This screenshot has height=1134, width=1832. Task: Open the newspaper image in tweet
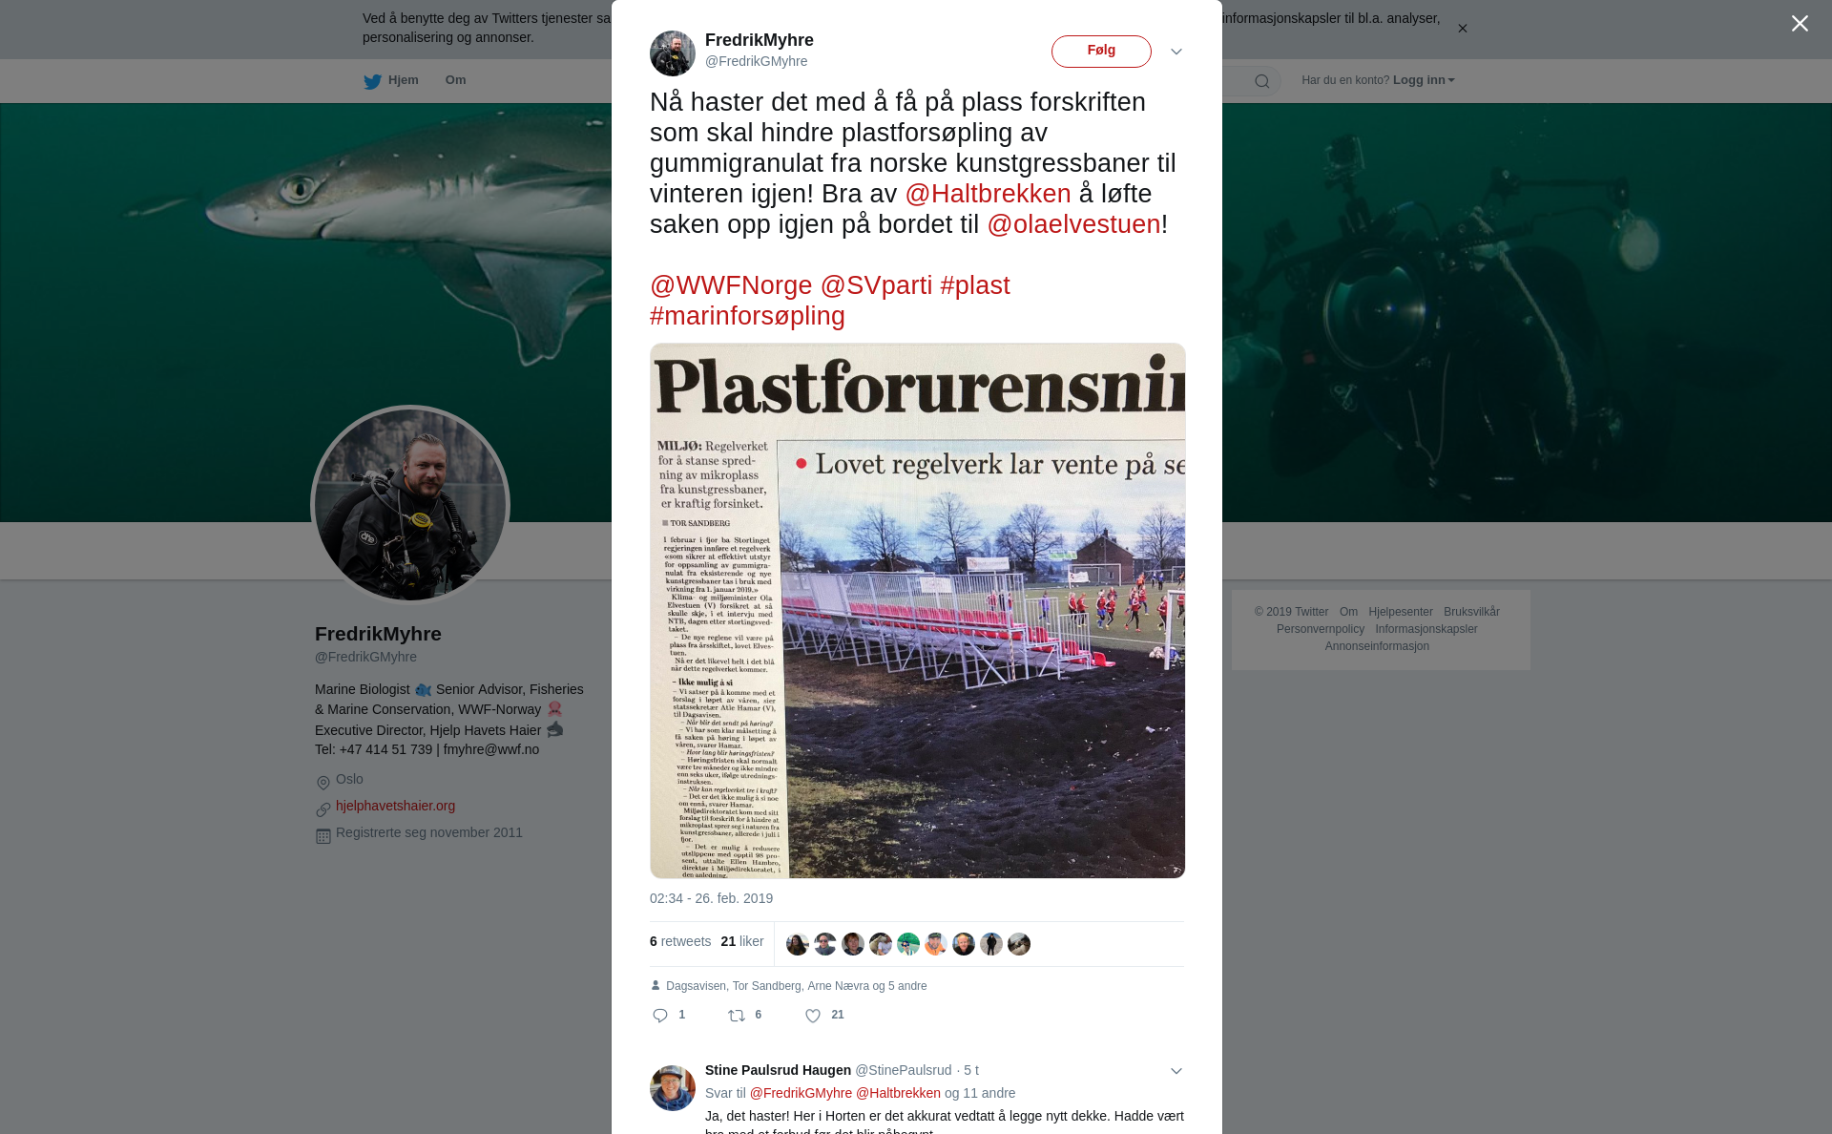[x=917, y=611]
